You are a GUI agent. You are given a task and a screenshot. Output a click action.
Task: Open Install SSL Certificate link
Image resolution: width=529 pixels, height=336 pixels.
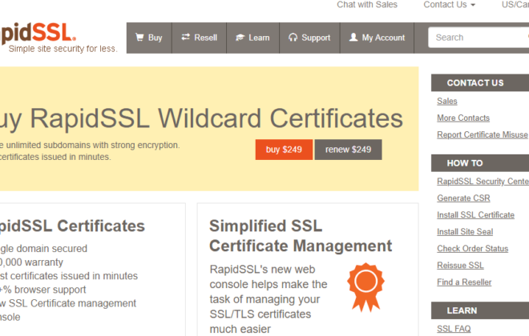(475, 214)
